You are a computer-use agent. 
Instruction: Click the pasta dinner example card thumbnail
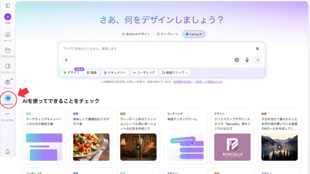(x=91, y=147)
